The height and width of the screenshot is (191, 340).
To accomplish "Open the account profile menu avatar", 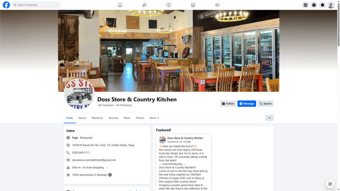I will [x=331, y=5].
